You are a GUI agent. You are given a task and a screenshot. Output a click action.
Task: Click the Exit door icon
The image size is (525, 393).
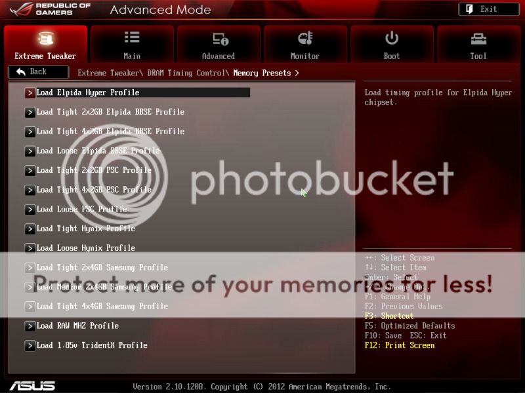point(470,9)
